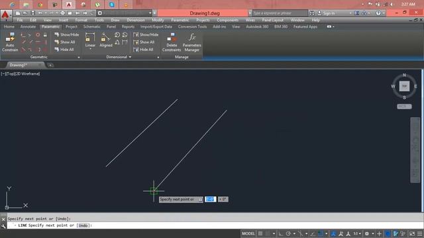Screen dimensions: 424x238
Task: Click the TOP face of the ViewCube
Action: (x=404, y=86)
